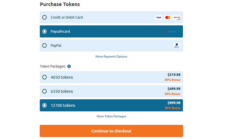Show More Token Packages link
The image size is (225, 139).
click(111, 116)
